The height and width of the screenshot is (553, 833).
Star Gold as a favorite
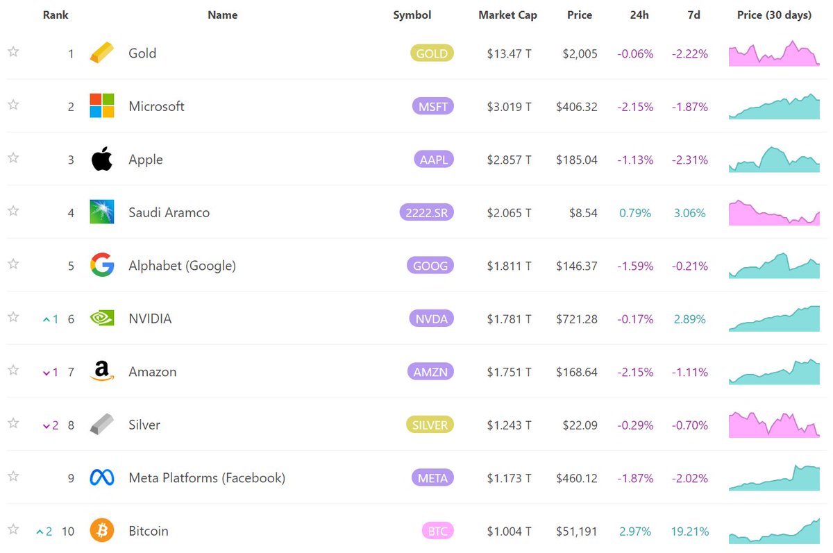click(13, 52)
